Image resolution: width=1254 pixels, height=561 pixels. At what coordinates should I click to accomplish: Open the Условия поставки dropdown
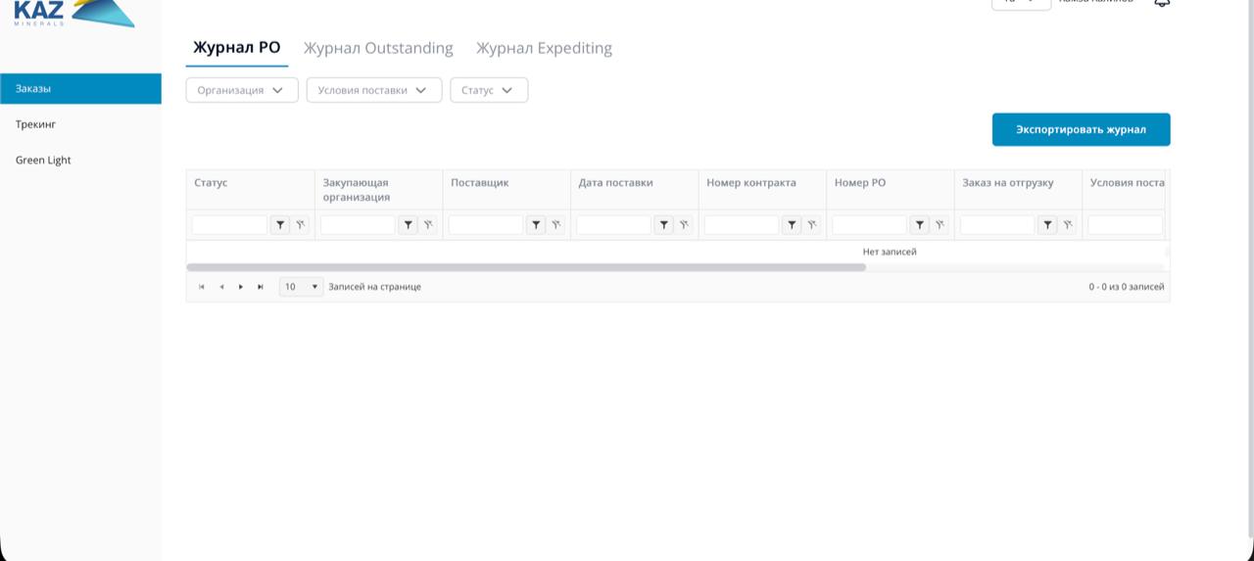tap(373, 90)
